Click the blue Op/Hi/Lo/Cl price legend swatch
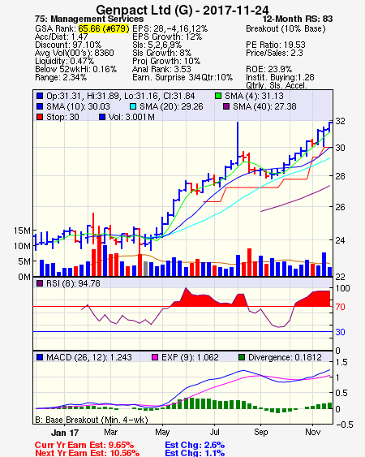365x457 pixels. pos(40,96)
